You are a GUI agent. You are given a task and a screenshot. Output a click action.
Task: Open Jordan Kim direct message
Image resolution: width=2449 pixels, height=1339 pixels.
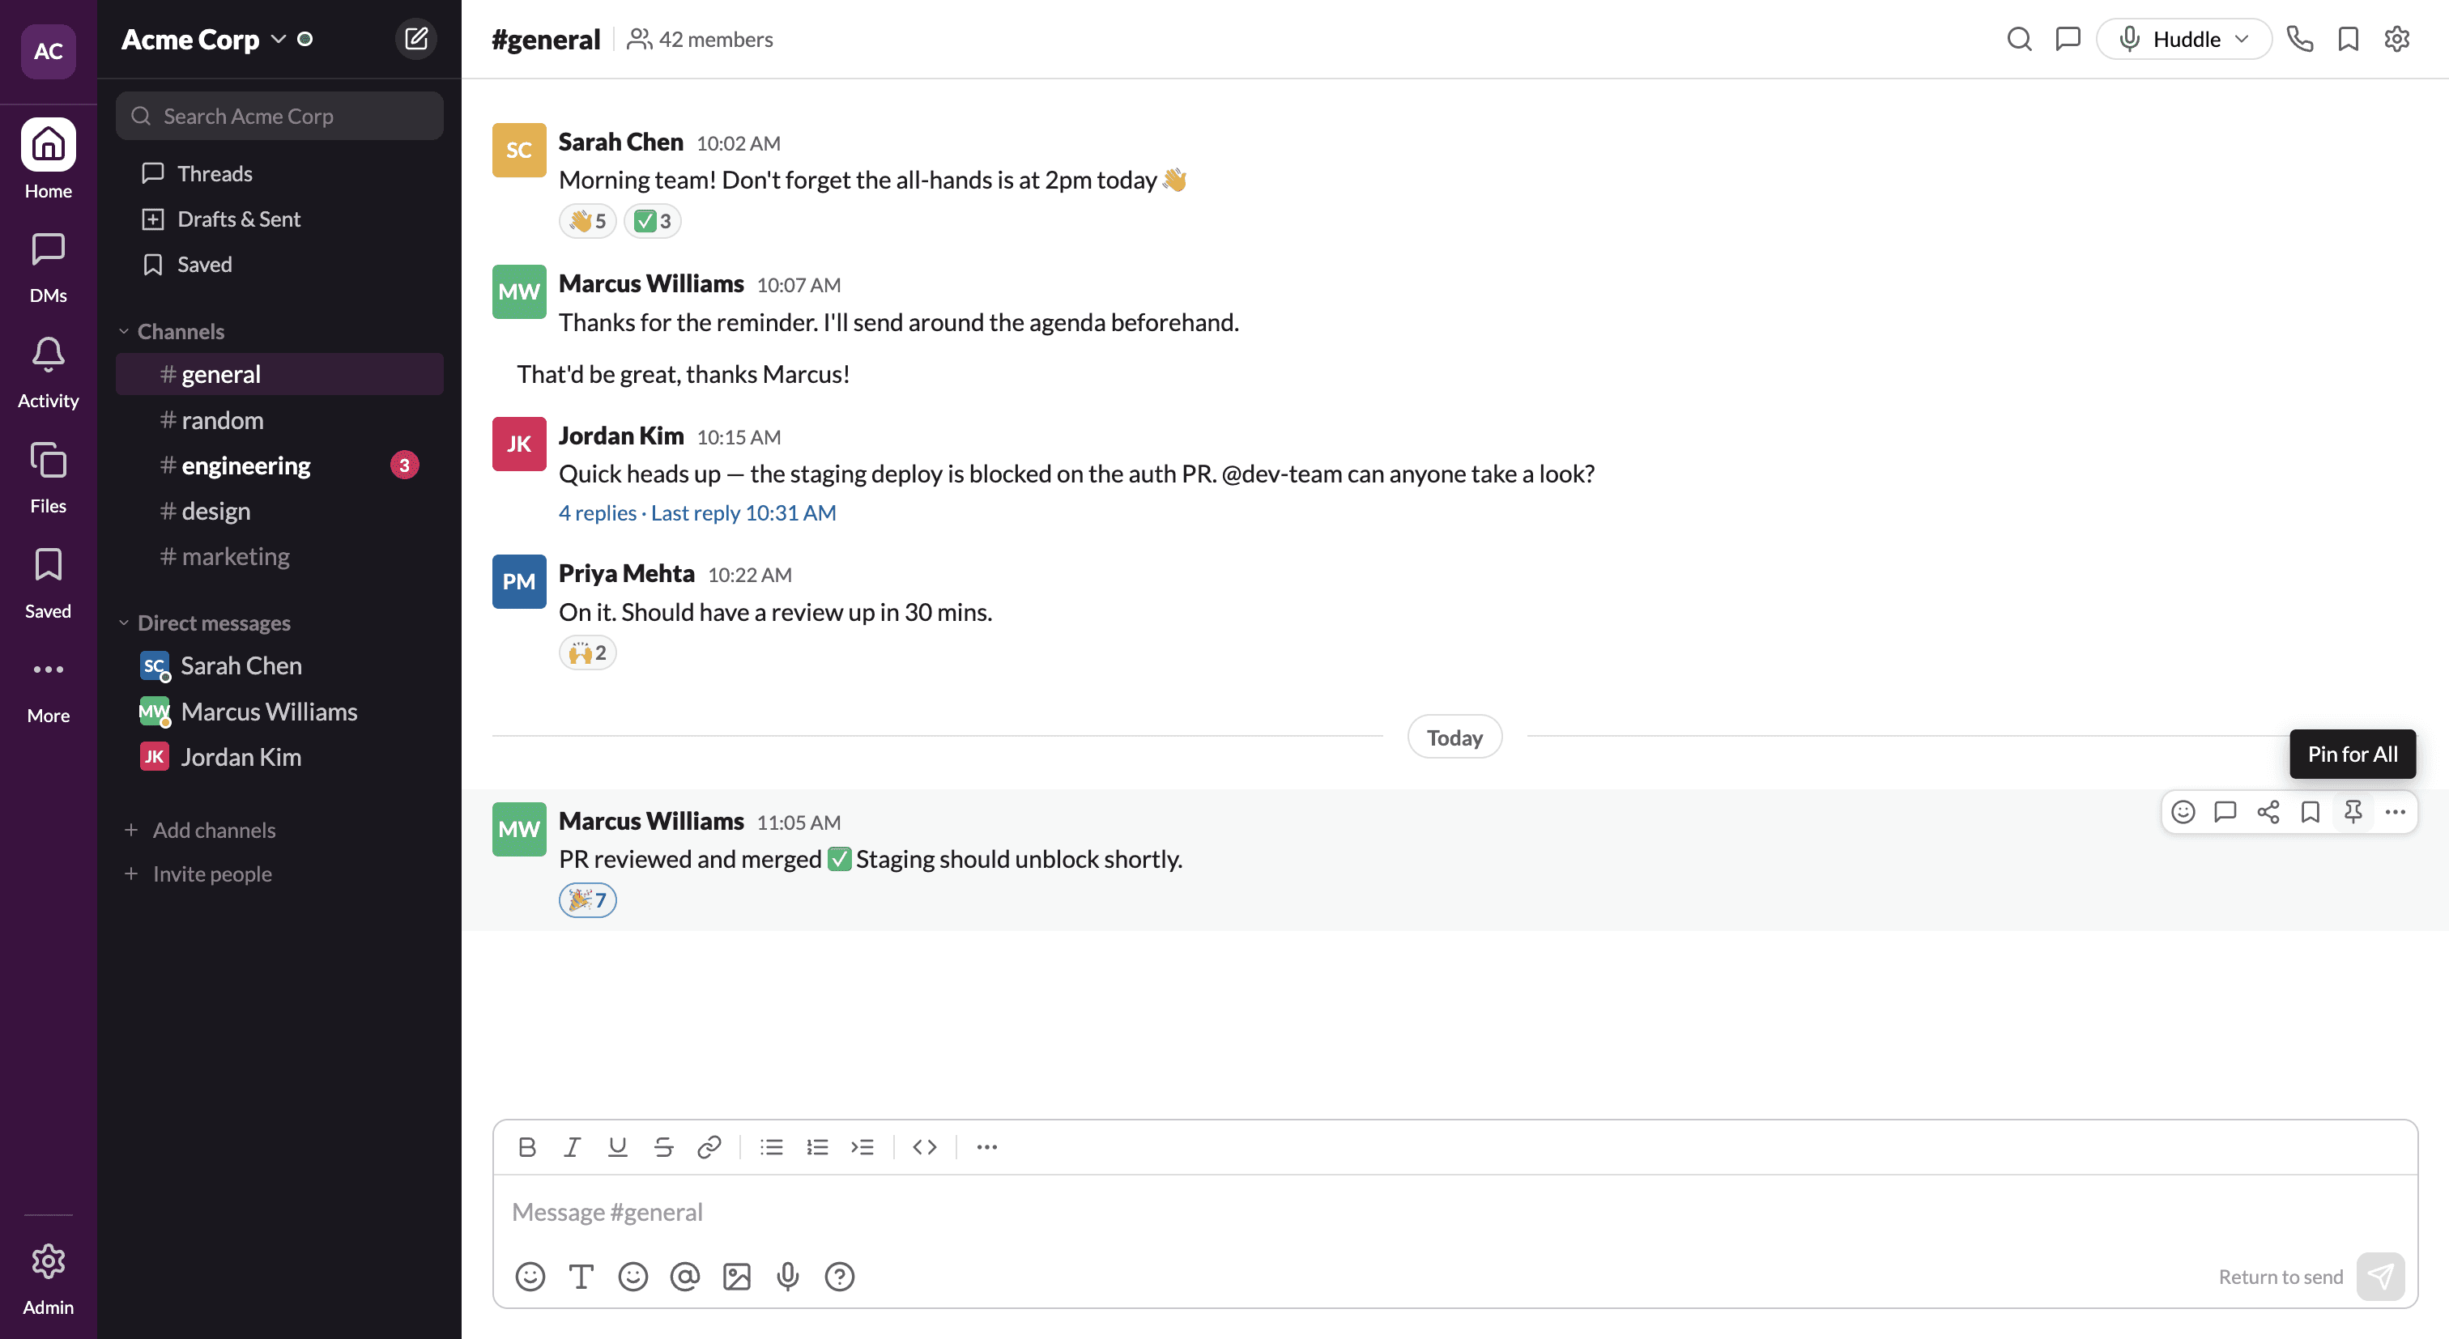pos(279,756)
